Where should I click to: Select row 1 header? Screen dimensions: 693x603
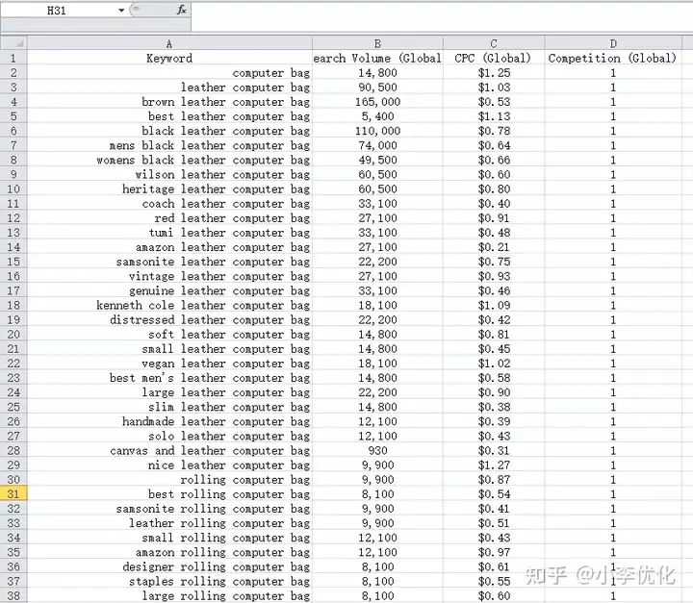pyautogui.click(x=13, y=58)
